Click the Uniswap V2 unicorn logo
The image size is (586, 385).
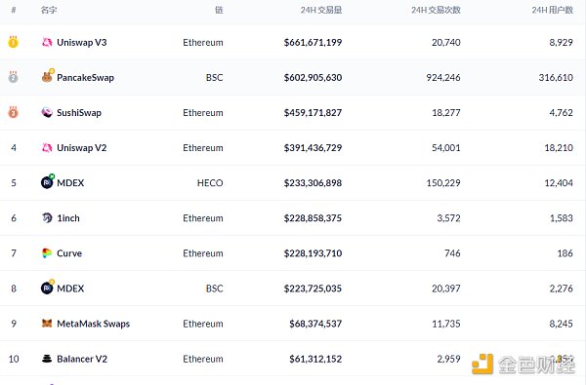[x=47, y=148]
